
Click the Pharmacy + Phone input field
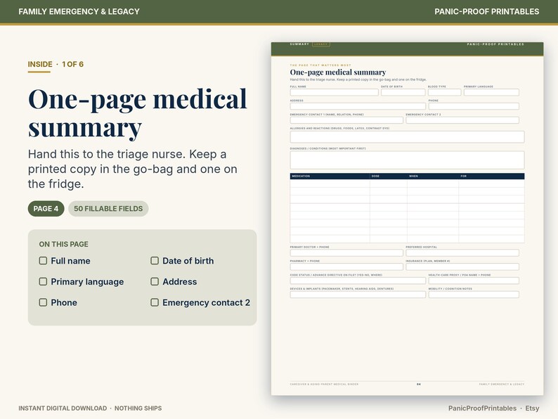346,266
